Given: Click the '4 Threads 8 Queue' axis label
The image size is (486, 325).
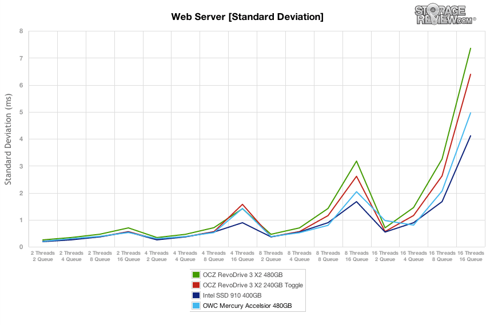Looking at the screenshot, I should pyautogui.click(x=214, y=256).
